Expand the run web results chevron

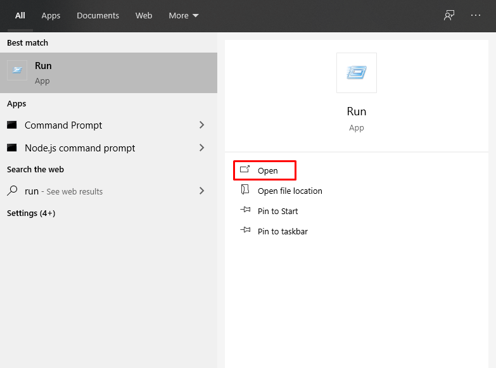pyautogui.click(x=202, y=191)
